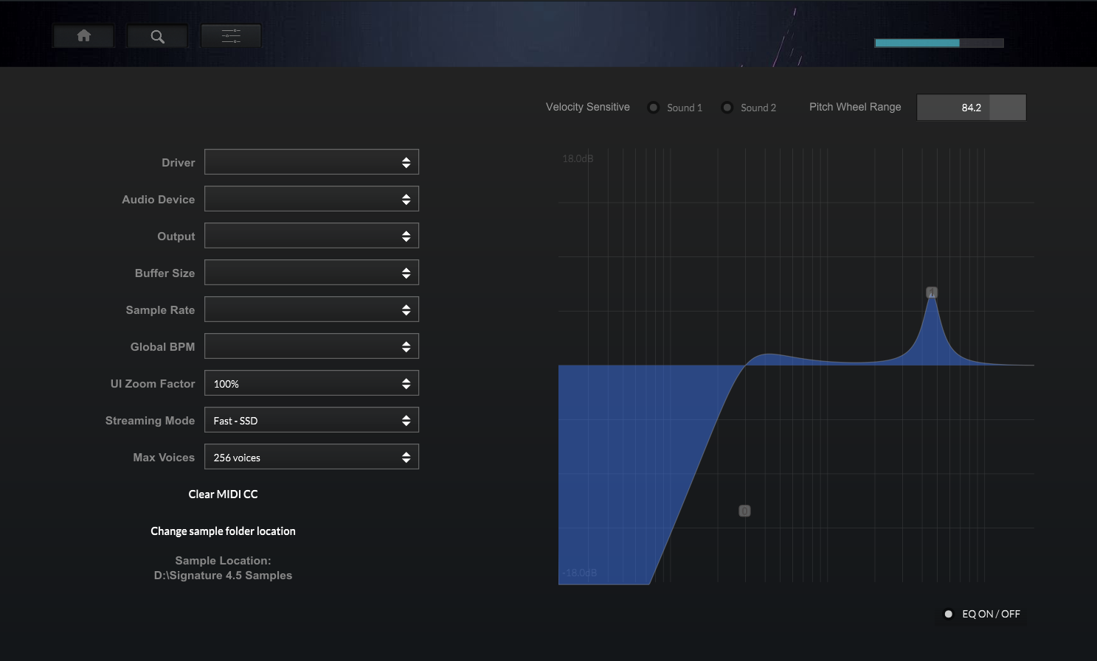Click the Pitch Wheel Range value slider

click(x=971, y=108)
